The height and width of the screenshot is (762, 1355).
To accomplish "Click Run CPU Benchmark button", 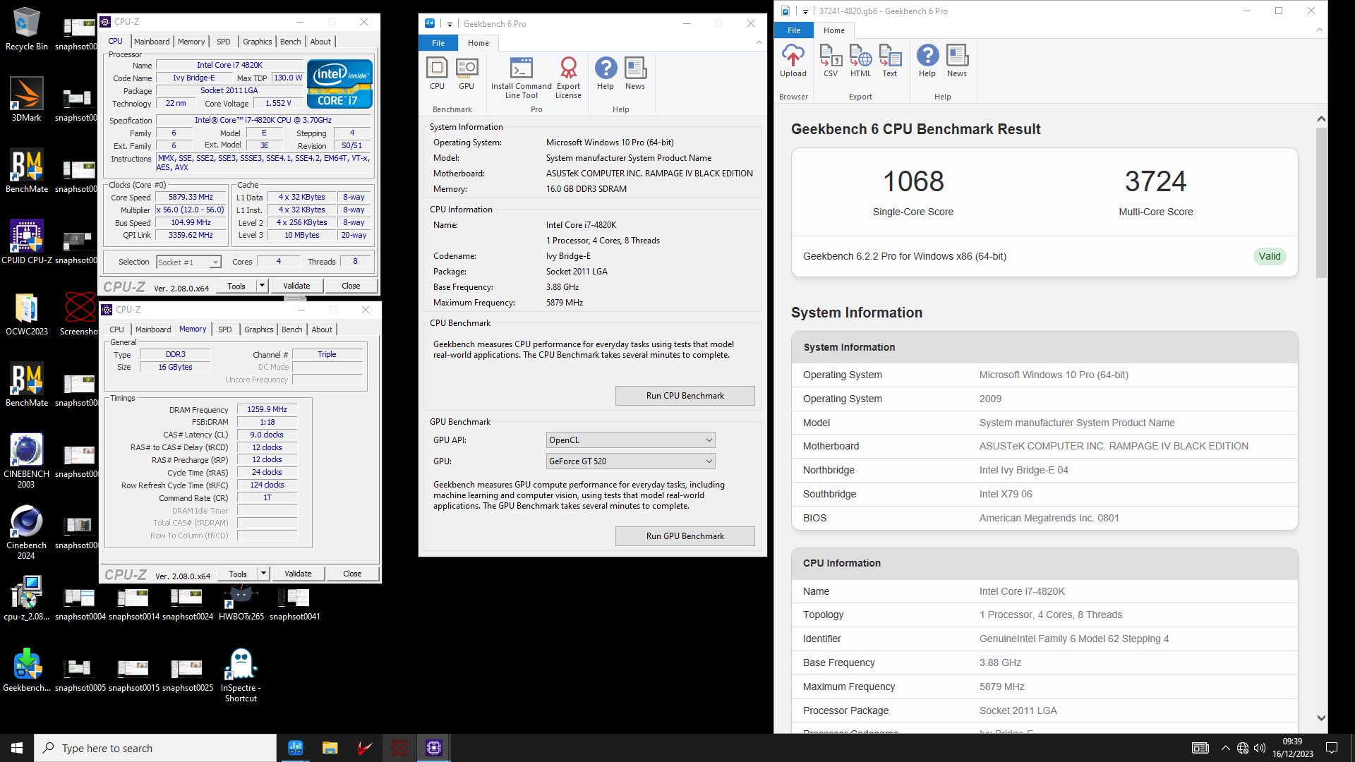I will tap(685, 396).
